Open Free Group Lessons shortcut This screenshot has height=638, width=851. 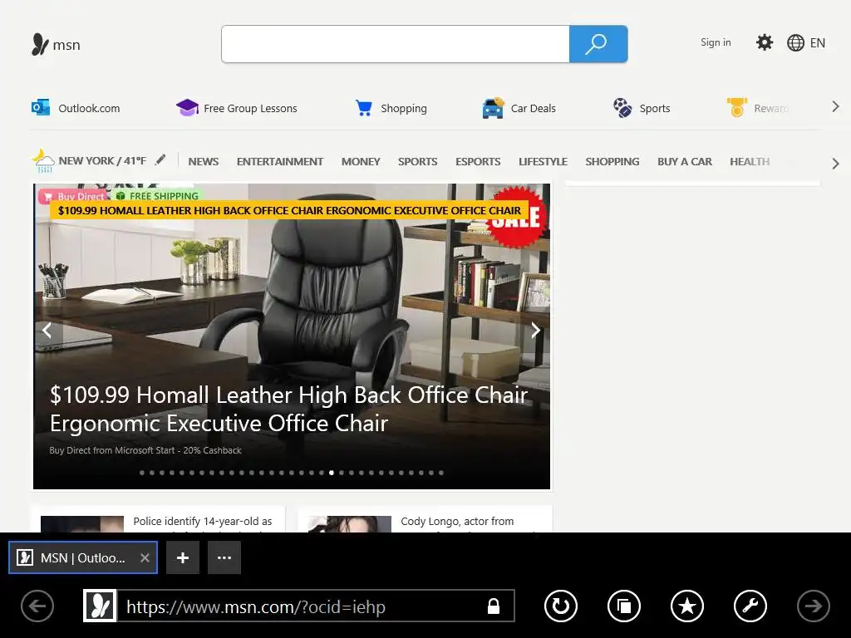[237, 108]
